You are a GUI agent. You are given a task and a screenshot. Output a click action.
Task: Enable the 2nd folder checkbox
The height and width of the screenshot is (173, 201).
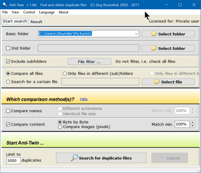click(x=8, y=48)
